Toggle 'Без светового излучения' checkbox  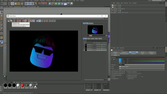(124, 72)
